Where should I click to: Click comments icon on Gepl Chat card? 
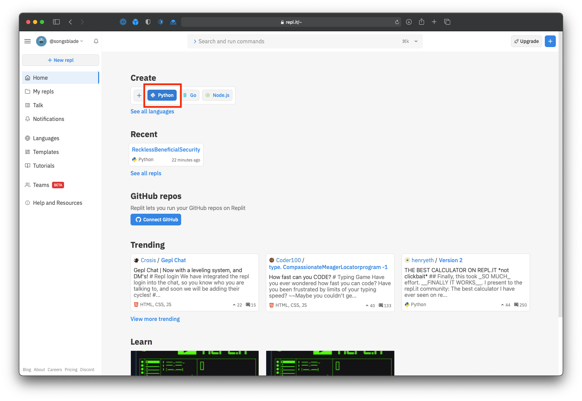[x=248, y=305]
